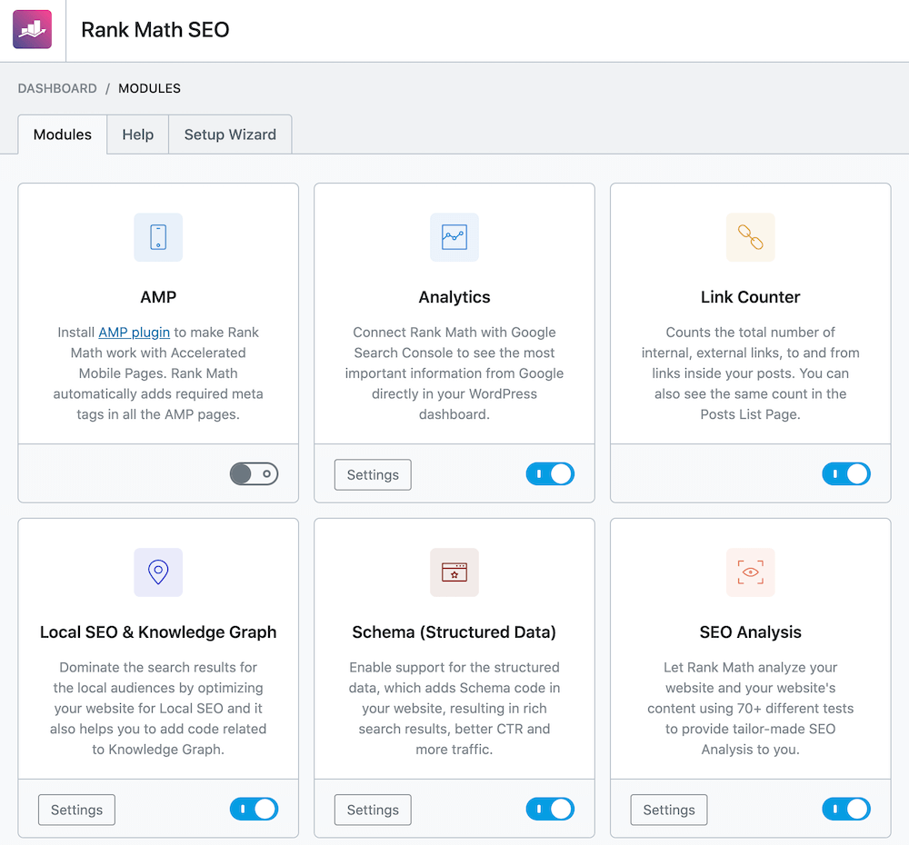Turn off the Link Counter toggle
The image size is (909, 845).
[846, 473]
